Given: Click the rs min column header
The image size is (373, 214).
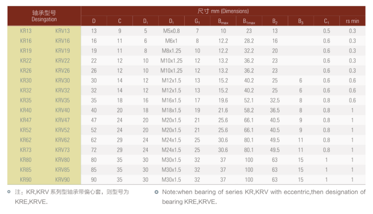Looking at the screenshot, I should tap(352, 21).
